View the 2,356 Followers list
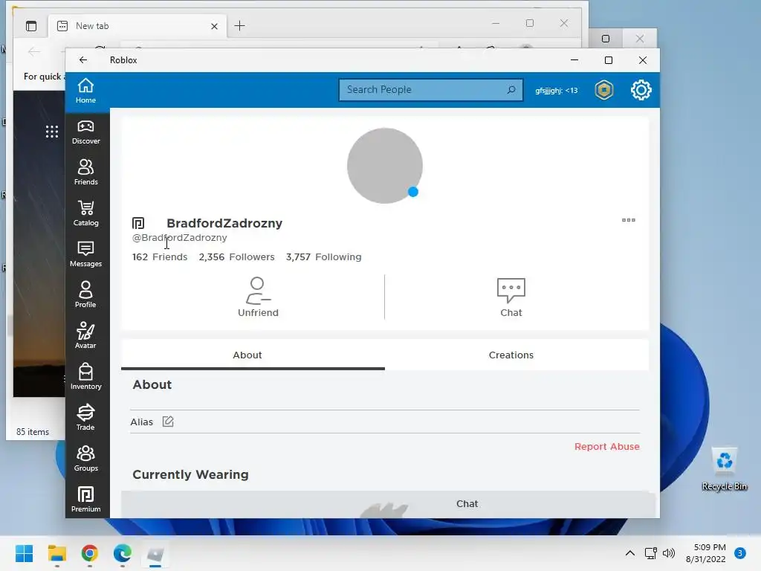Viewport: 761px width, 571px height. coord(236,257)
